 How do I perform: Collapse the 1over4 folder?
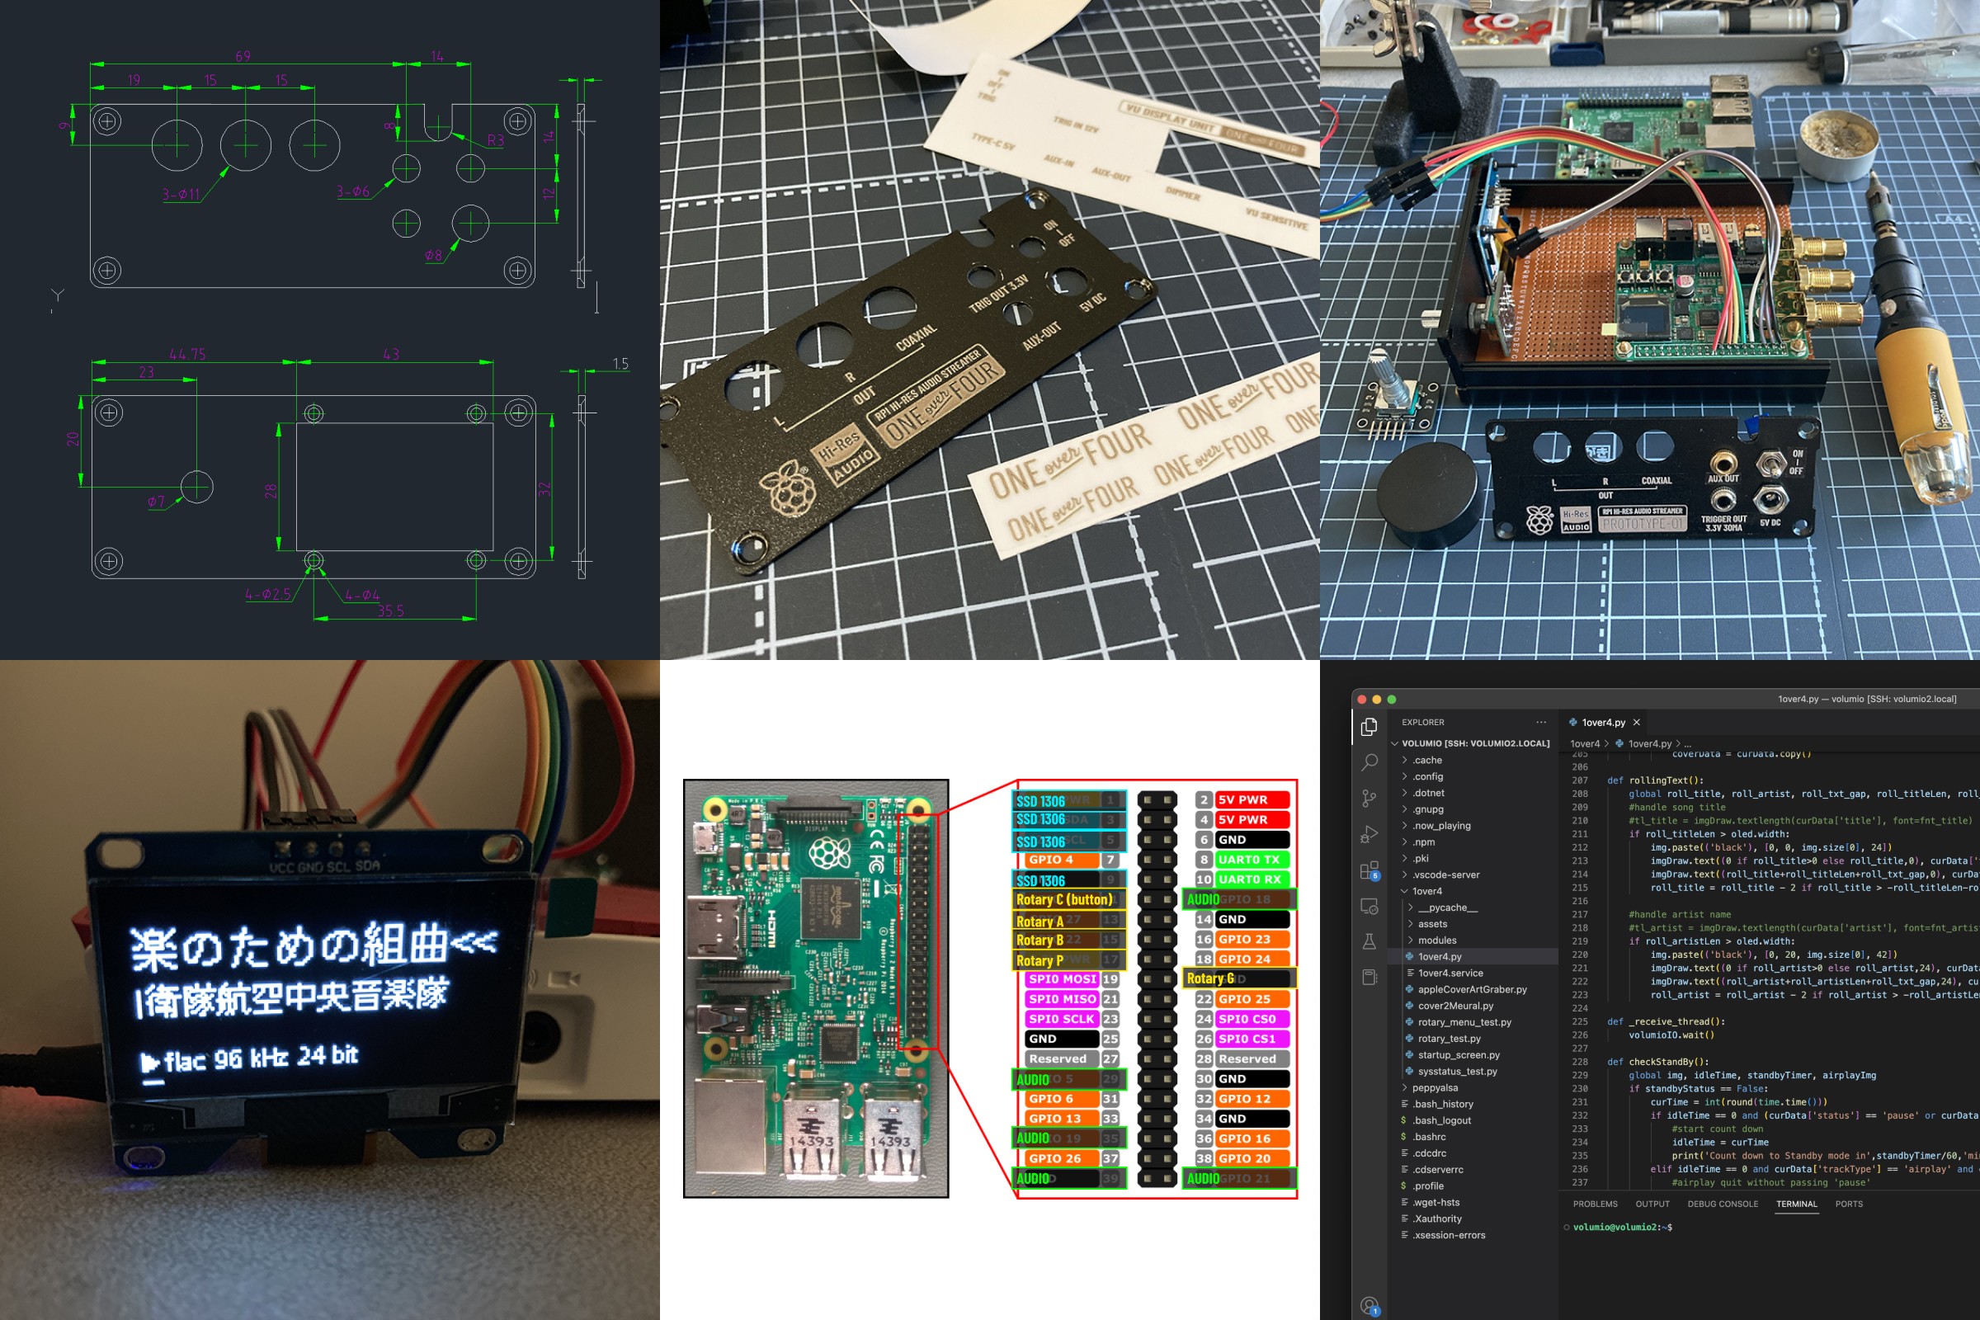[x=1427, y=891]
